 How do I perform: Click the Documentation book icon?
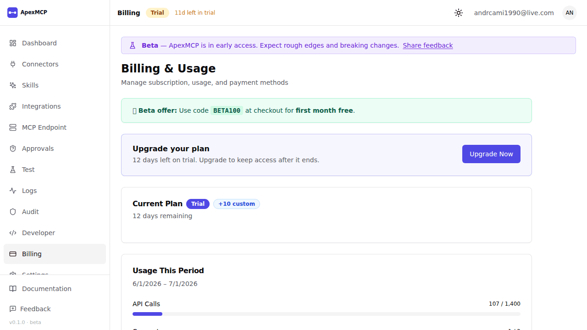(x=13, y=289)
